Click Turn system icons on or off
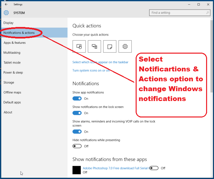 click(x=91, y=70)
